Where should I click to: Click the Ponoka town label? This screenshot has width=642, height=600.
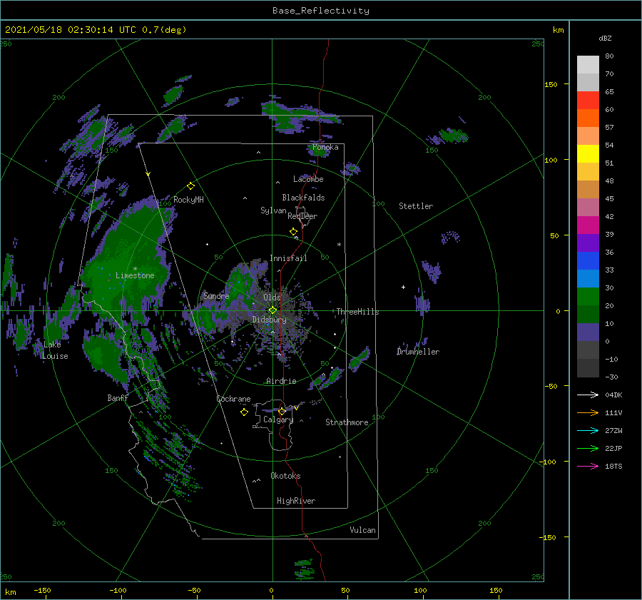click(x=325, y=147)
